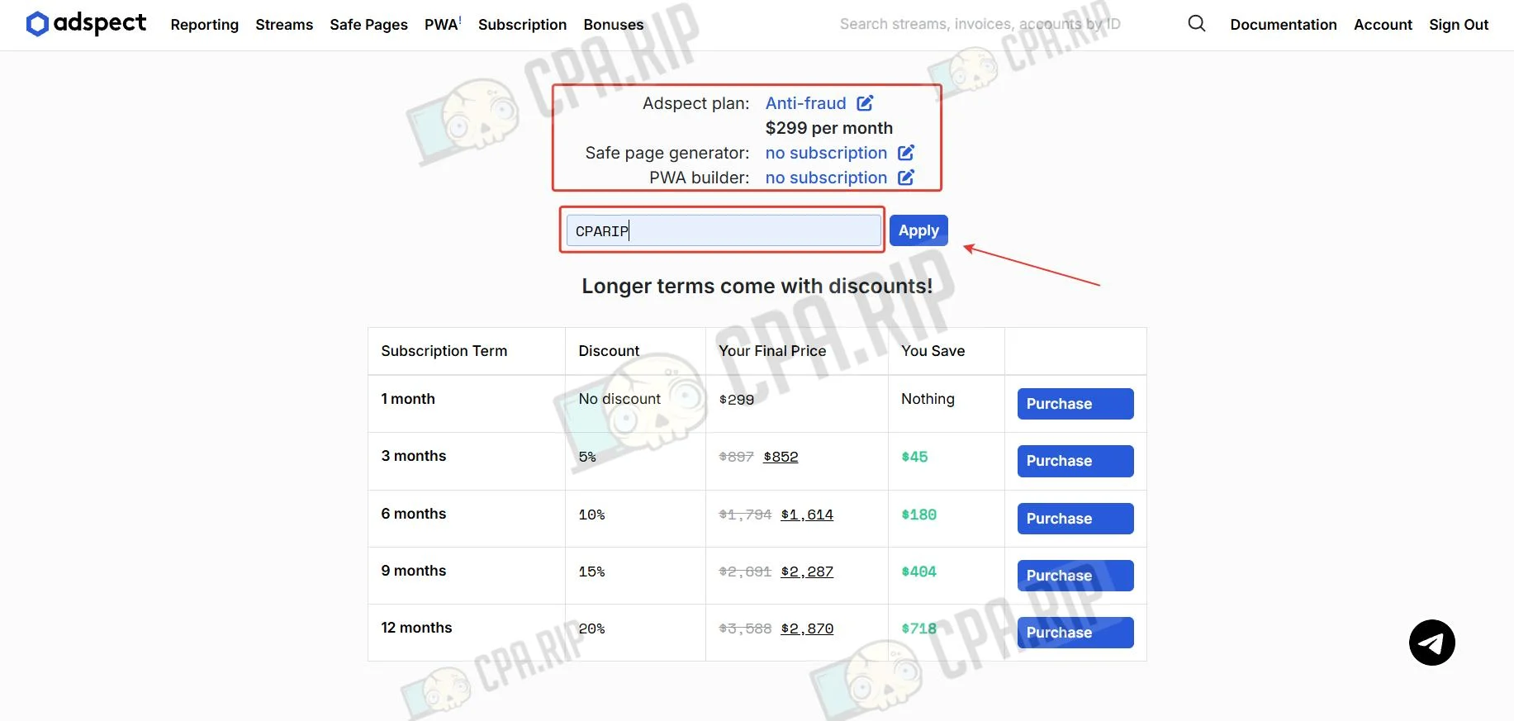
Task: Click PWA builder 'no subscription' link
Action: pos(826,178)
